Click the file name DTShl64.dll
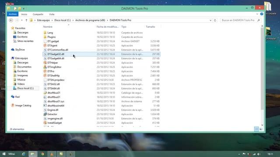Viewport: 280px width, 157px height. [x=53, y=89]
